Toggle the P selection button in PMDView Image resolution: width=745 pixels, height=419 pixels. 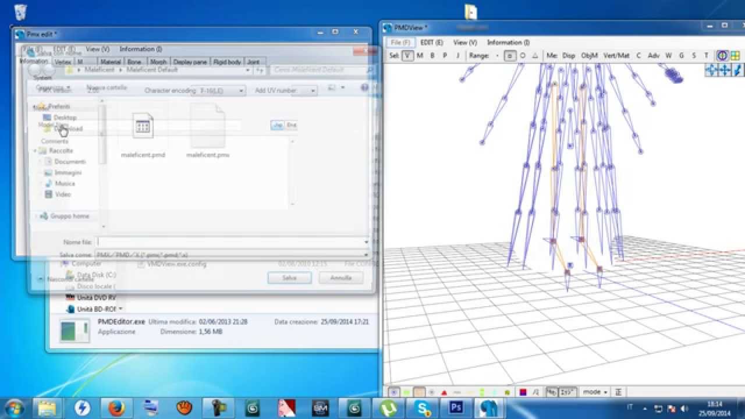point(445,56)
